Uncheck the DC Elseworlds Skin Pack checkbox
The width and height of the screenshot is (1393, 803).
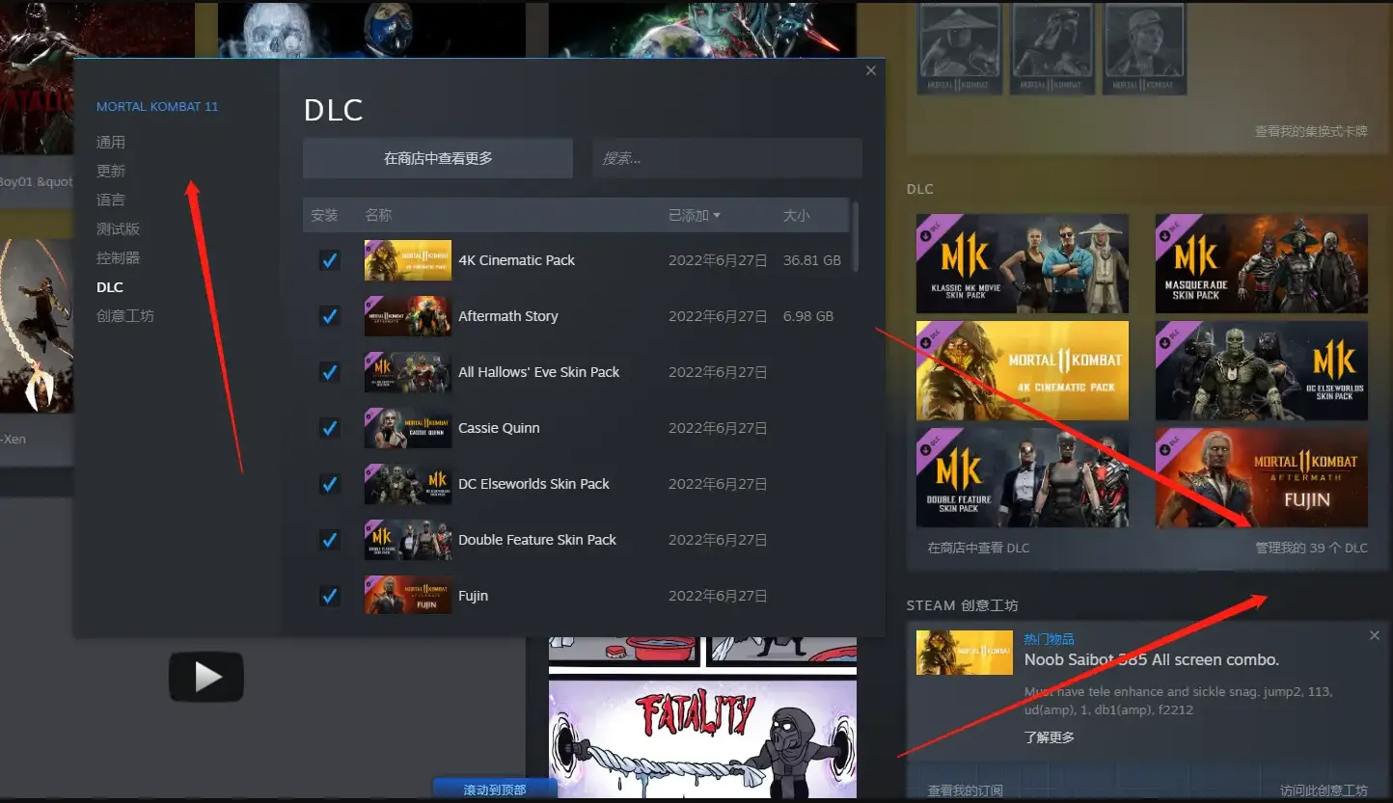pos(330,484)
